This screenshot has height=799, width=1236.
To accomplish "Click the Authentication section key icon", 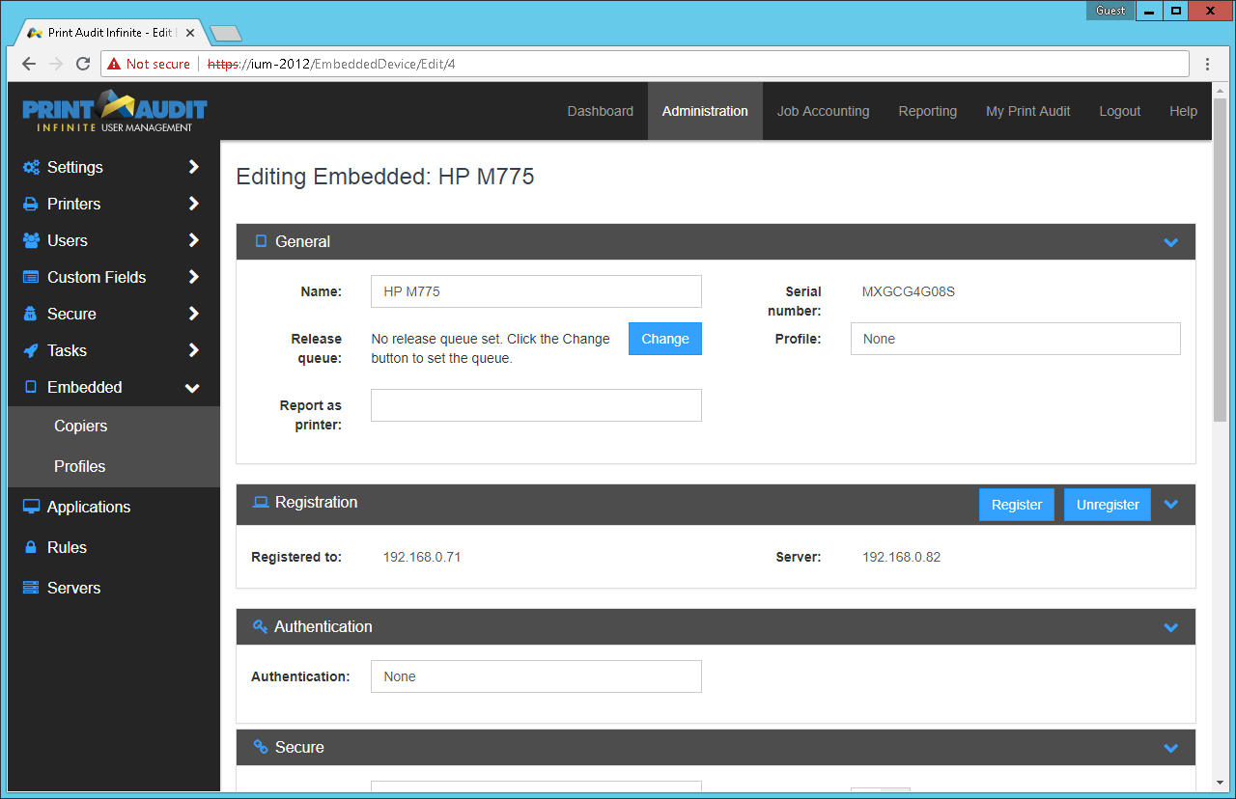I will [260, 626].
